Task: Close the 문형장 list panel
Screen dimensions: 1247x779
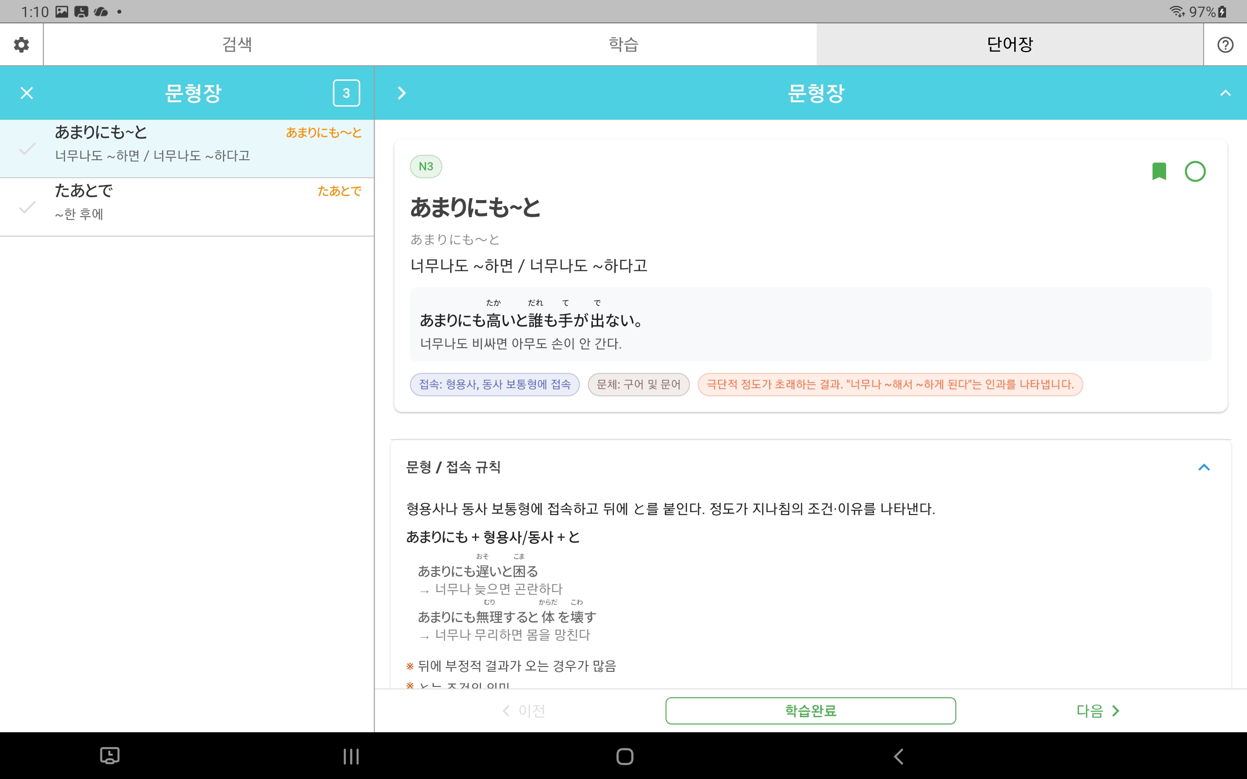Action: [27, 93]
